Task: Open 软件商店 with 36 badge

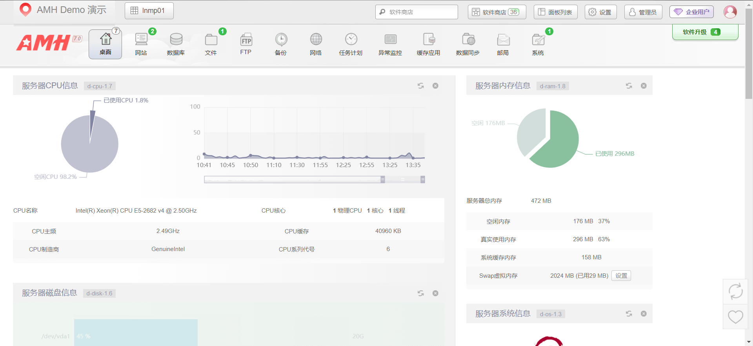Action: [x=497, y=12]
